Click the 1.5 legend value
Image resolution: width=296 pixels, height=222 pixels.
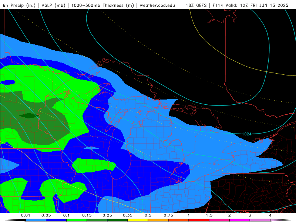coord(209,215)
